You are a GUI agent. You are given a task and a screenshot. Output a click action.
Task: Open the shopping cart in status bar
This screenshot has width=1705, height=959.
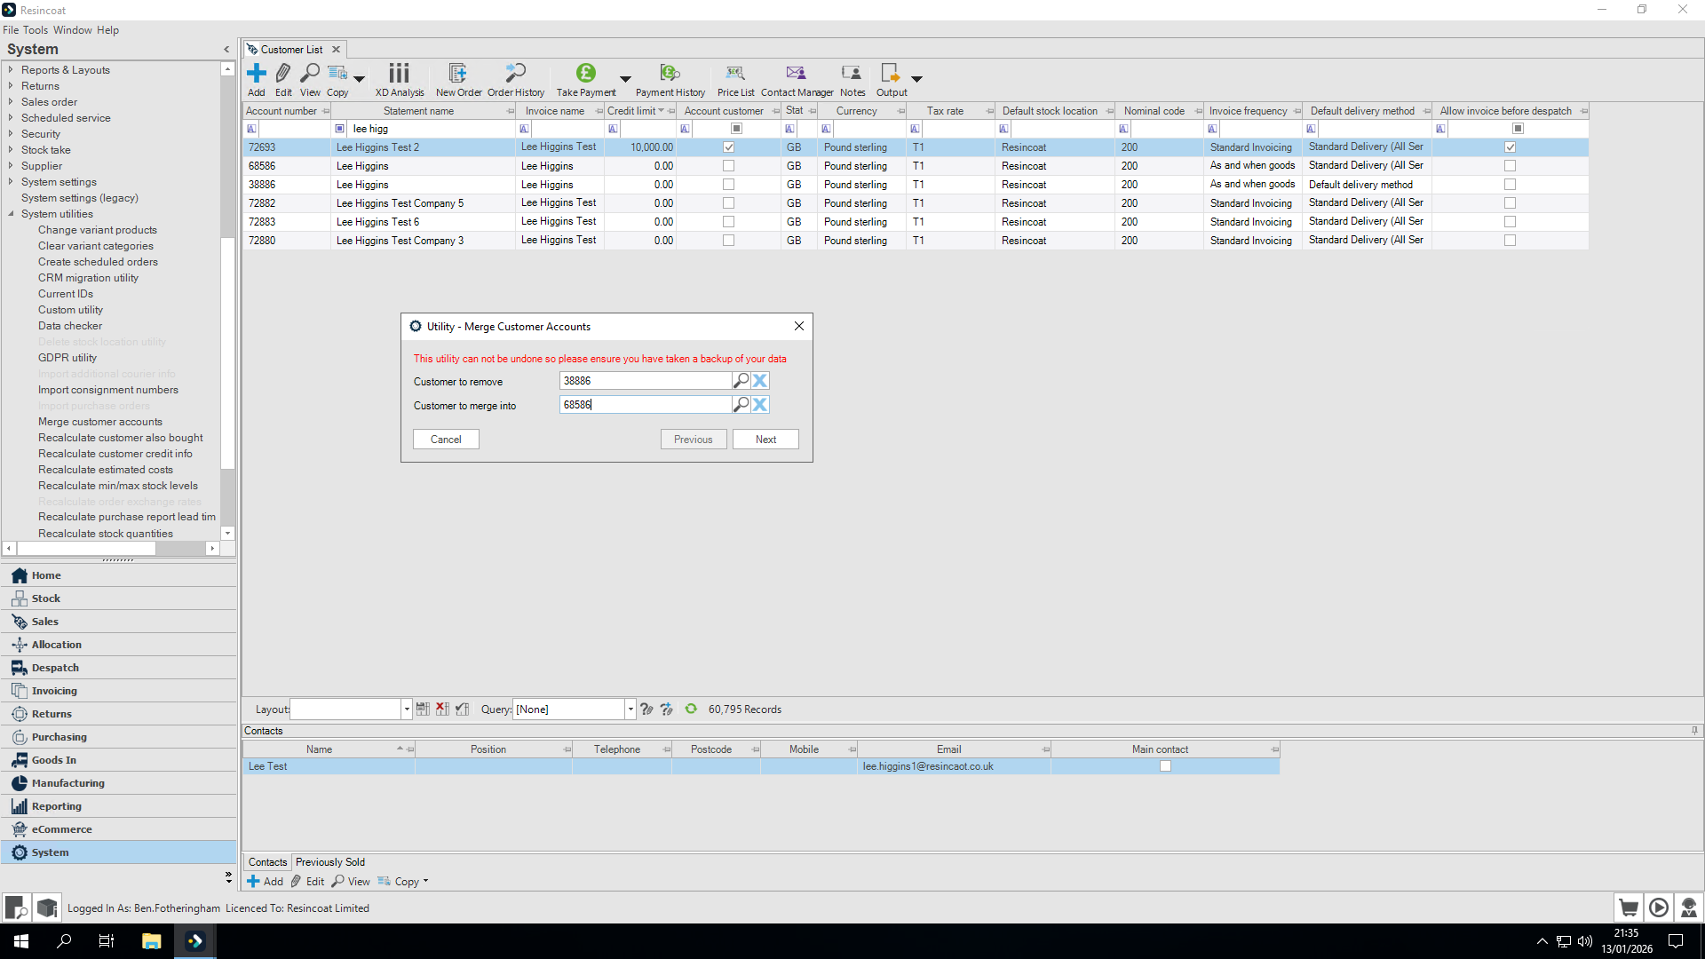(1629, 907)
